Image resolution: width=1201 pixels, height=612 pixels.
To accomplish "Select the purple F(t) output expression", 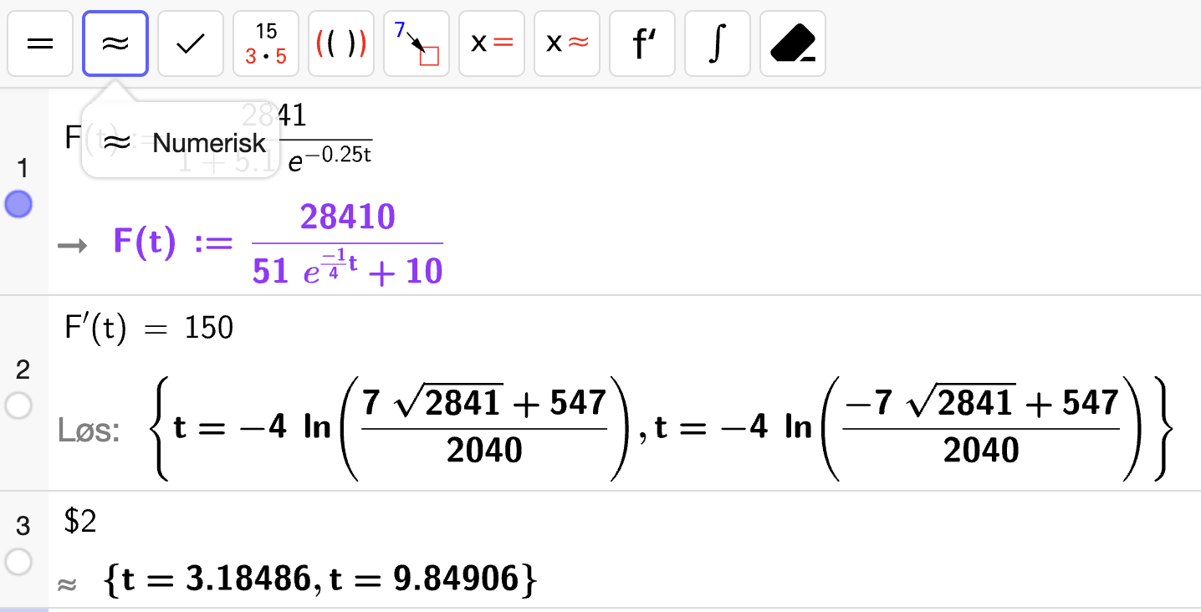I will (278, 244).
